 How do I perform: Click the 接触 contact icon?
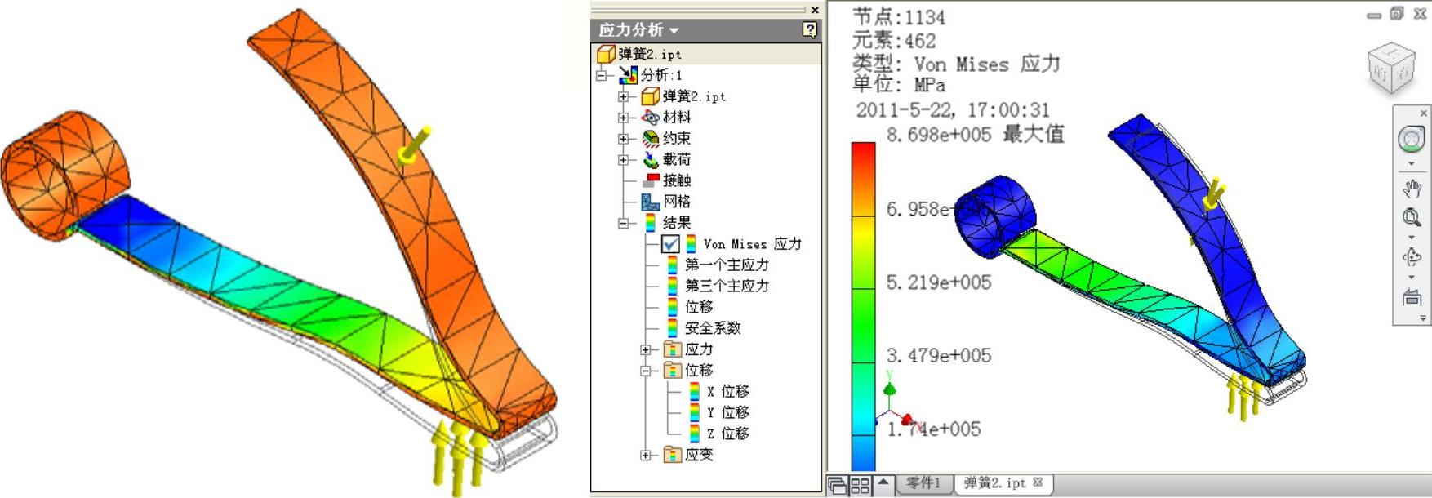[650, 180]
